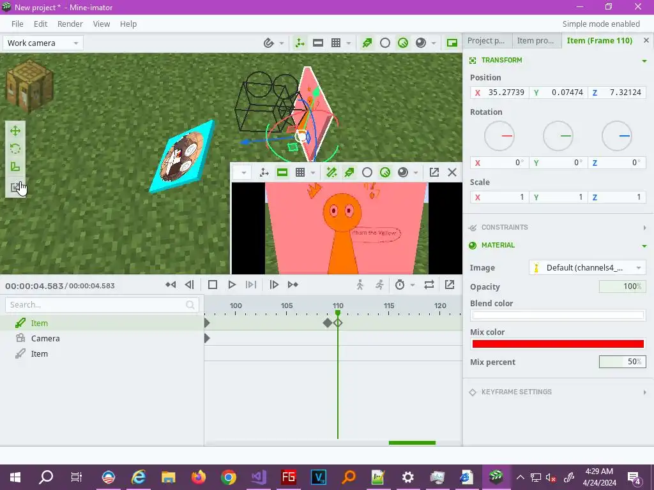Click flat circle mode in secondary view
The height and width of the screenshot is (490, 654).
click(367, 172)
